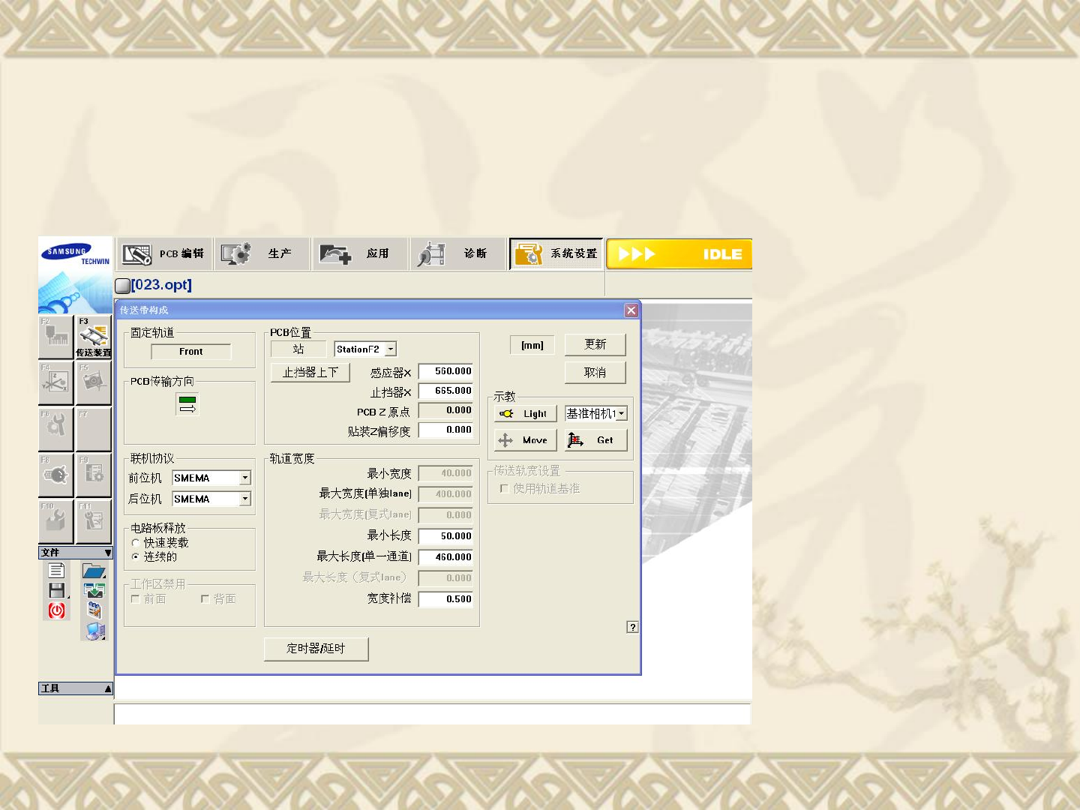1080x810 pixels.
Task: Save using the floppy disk icon
Action: pos(57,590)
